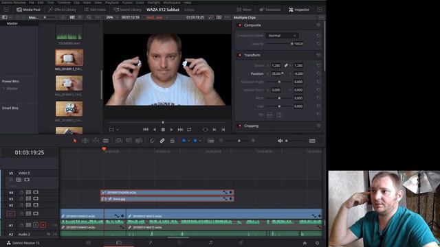Select the back.jpg clip on V3
Image resolution: width=440 pixels, height=247 pixels.
click(167, 199)
